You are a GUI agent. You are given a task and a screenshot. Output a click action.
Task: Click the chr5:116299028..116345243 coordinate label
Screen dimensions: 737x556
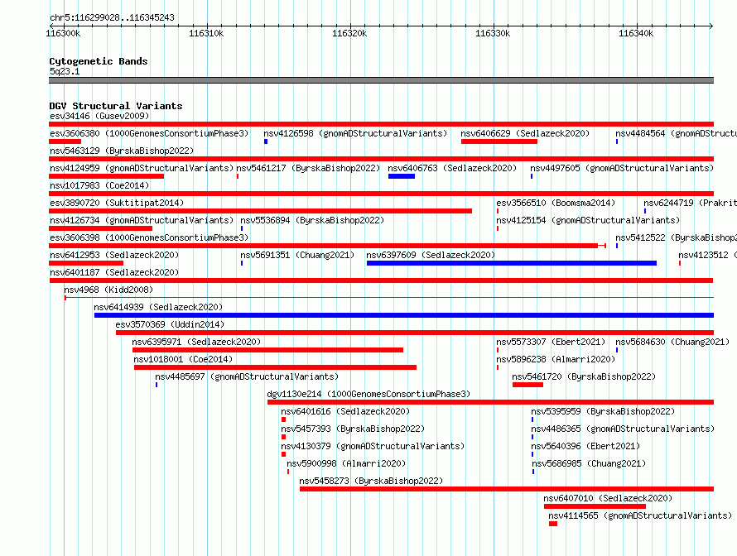pos(112,17)
